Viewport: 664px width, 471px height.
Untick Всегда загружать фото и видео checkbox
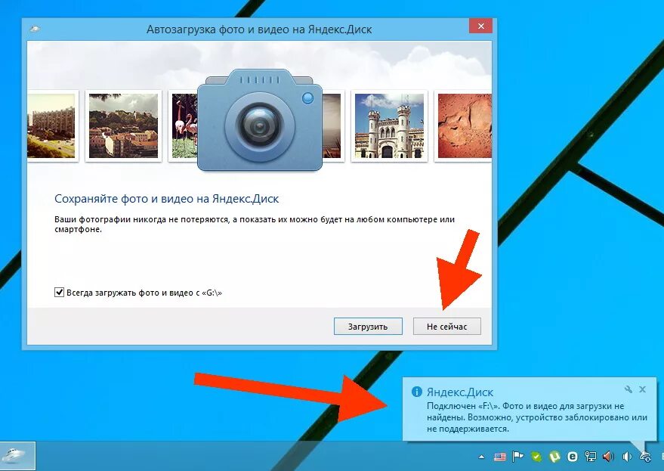(x=59, y=292)
